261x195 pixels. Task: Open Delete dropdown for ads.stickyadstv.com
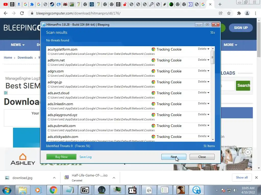point(204,136)
